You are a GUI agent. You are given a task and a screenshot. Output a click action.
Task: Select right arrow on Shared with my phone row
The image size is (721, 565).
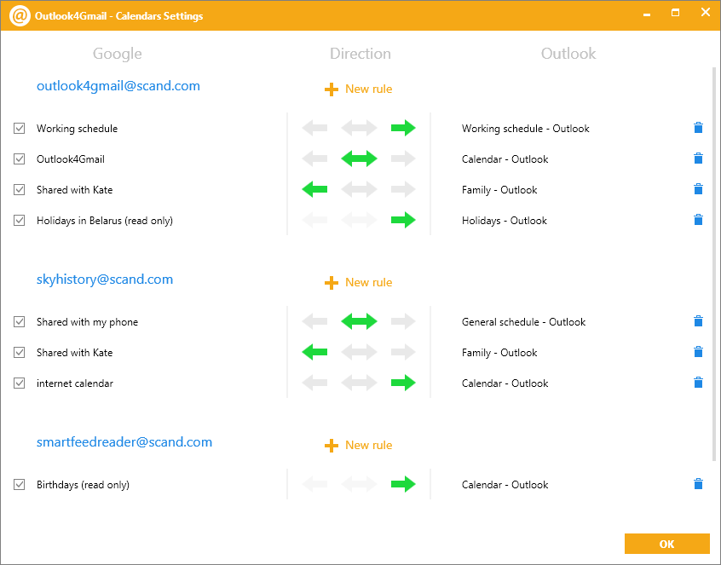[x=403, y=321]
